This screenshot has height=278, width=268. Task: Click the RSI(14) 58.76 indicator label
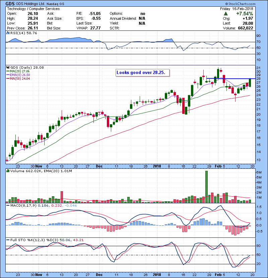point(23,33)
